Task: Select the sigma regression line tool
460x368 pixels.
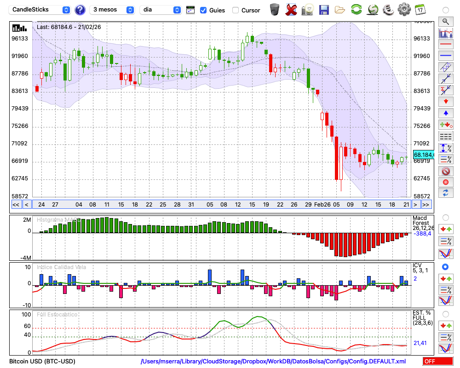Action: (446, 90)
